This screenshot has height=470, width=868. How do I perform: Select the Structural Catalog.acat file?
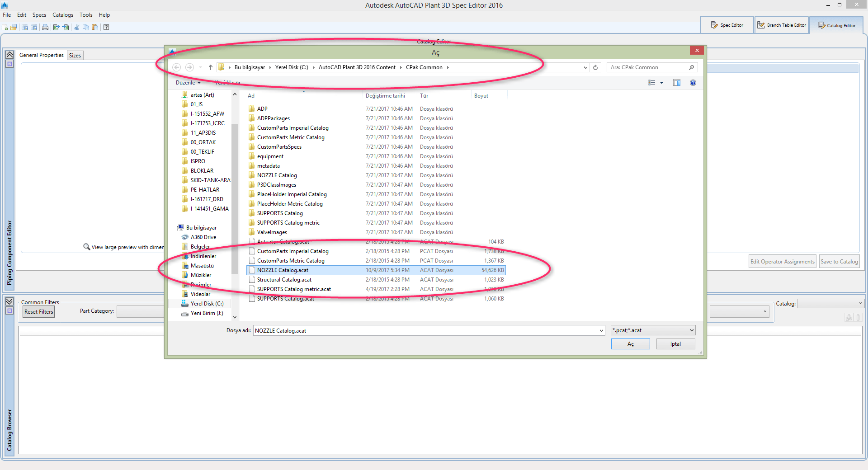click(376, 280)
